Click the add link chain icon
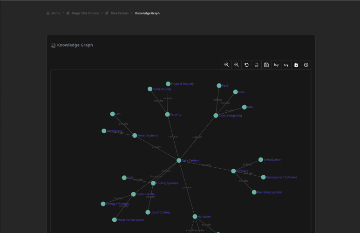 click(286, 65)
